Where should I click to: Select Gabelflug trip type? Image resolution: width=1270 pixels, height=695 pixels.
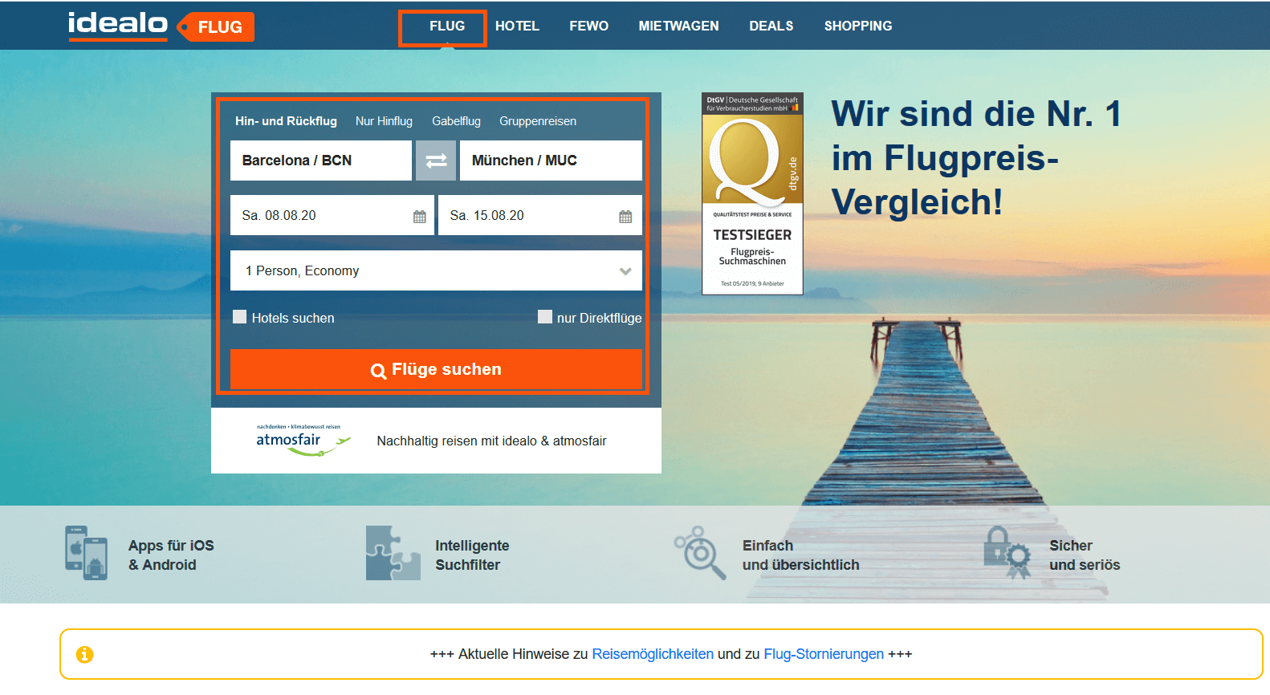pos(456,121)
